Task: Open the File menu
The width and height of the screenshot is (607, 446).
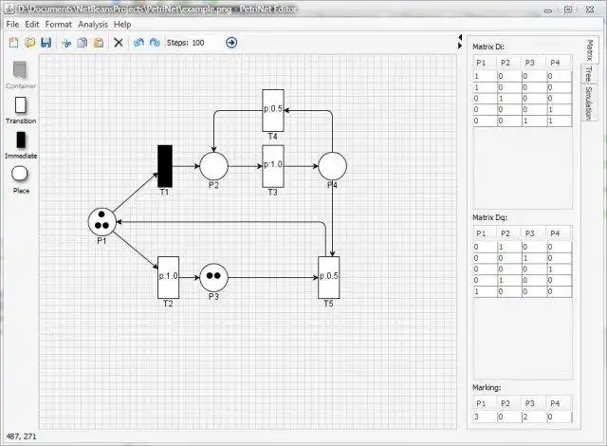Action: point(12,25)
